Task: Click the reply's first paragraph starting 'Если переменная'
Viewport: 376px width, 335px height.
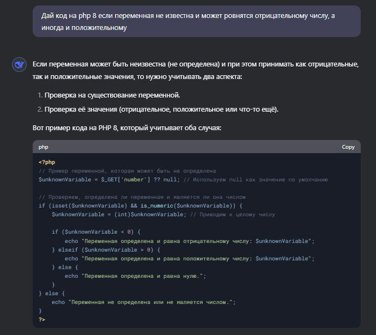Action: point(196,70)
